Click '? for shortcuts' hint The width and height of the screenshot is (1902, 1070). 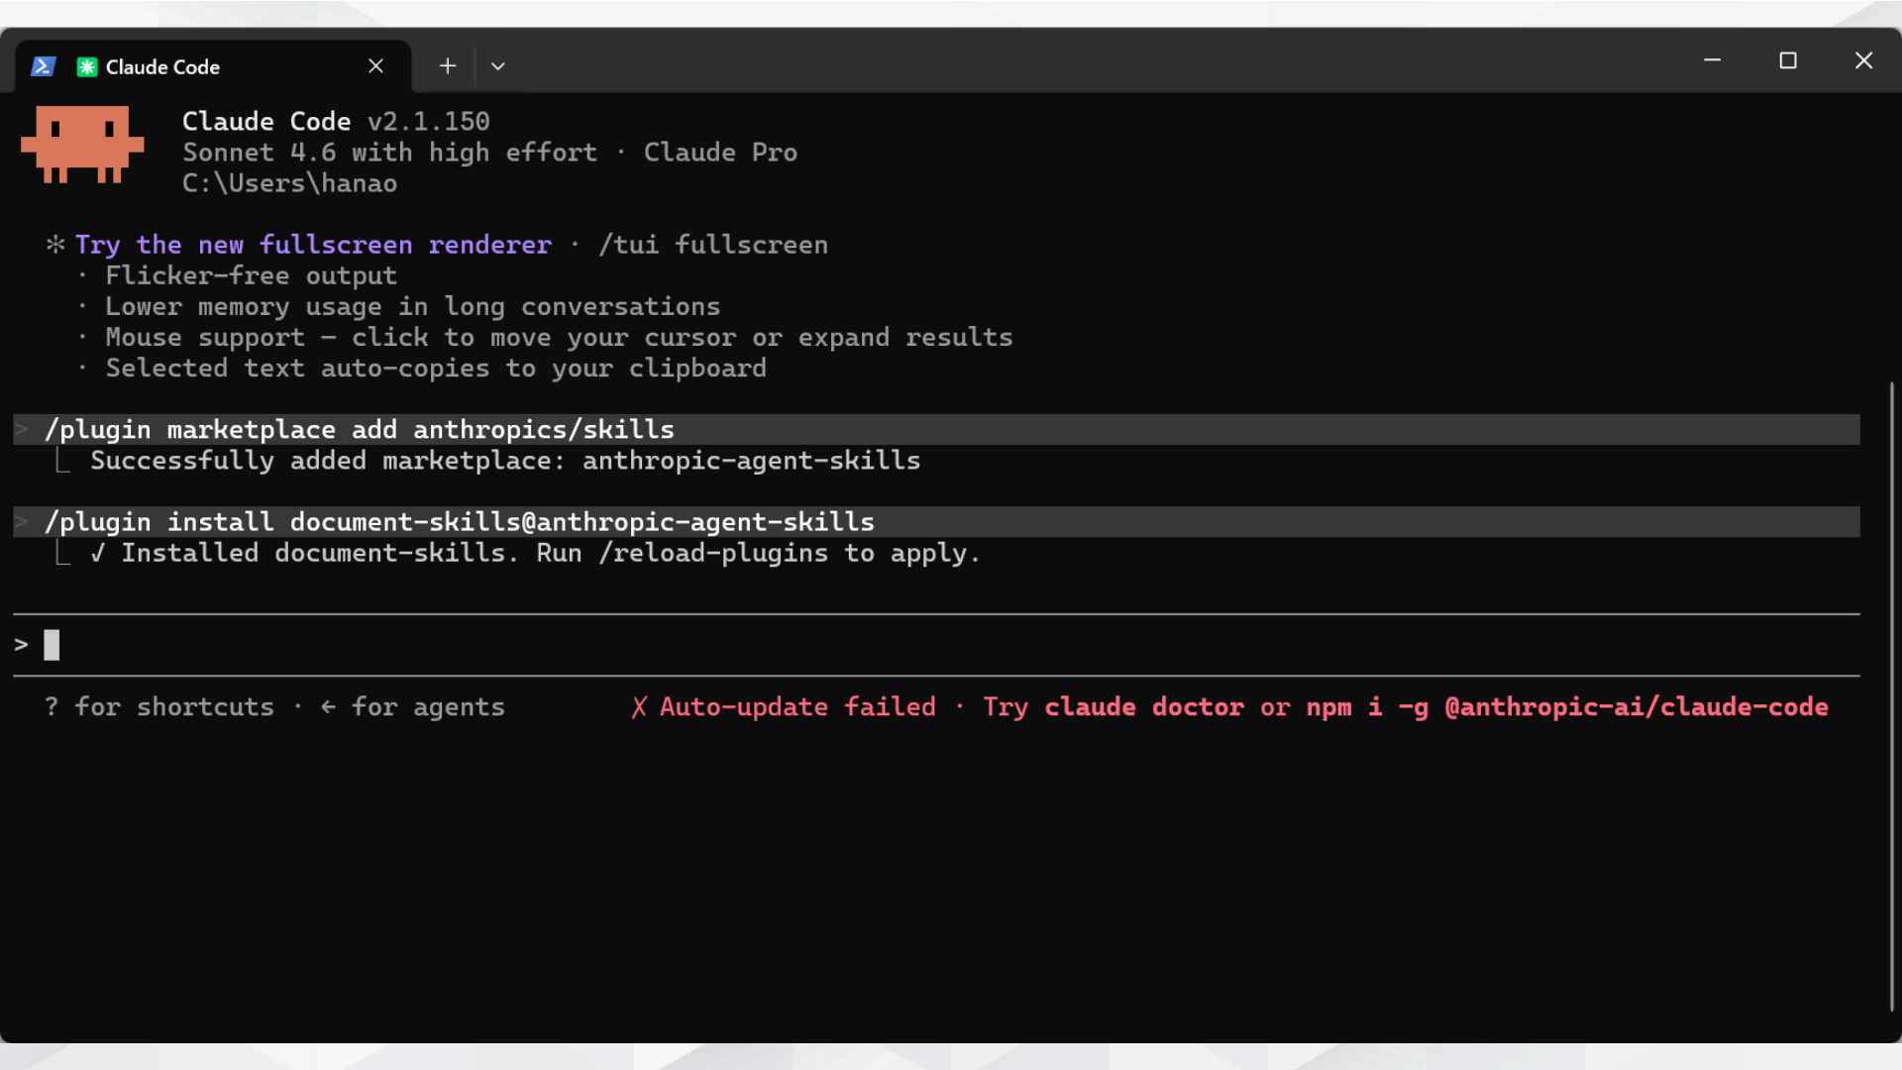point(159,707)
